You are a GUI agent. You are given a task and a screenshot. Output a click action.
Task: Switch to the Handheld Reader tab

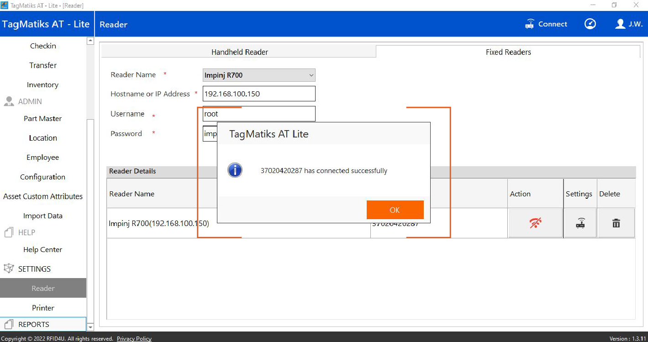coord(239,52)
